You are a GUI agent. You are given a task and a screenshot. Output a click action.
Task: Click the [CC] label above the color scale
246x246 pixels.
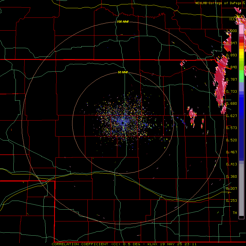click(x=233, y=19)
